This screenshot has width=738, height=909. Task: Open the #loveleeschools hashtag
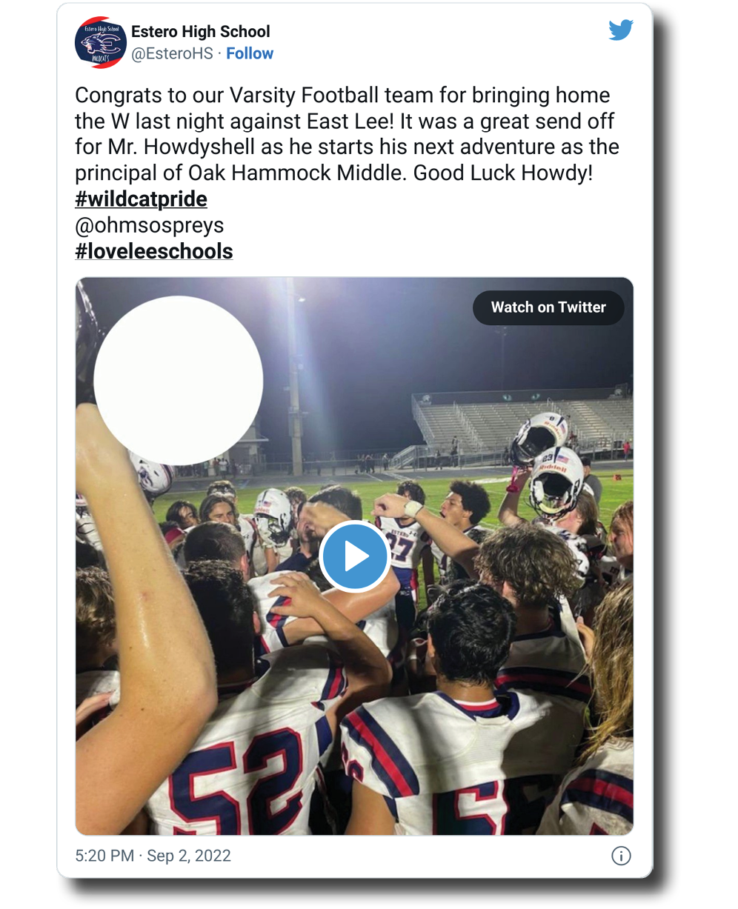tap(154, 251)
